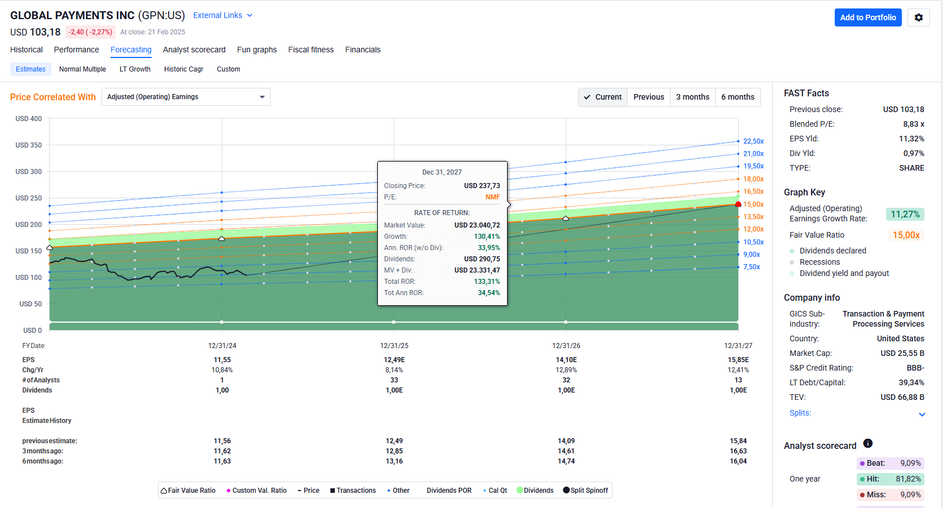Click the green Dividends legend circle
The image size is (943, 508).
519,490
